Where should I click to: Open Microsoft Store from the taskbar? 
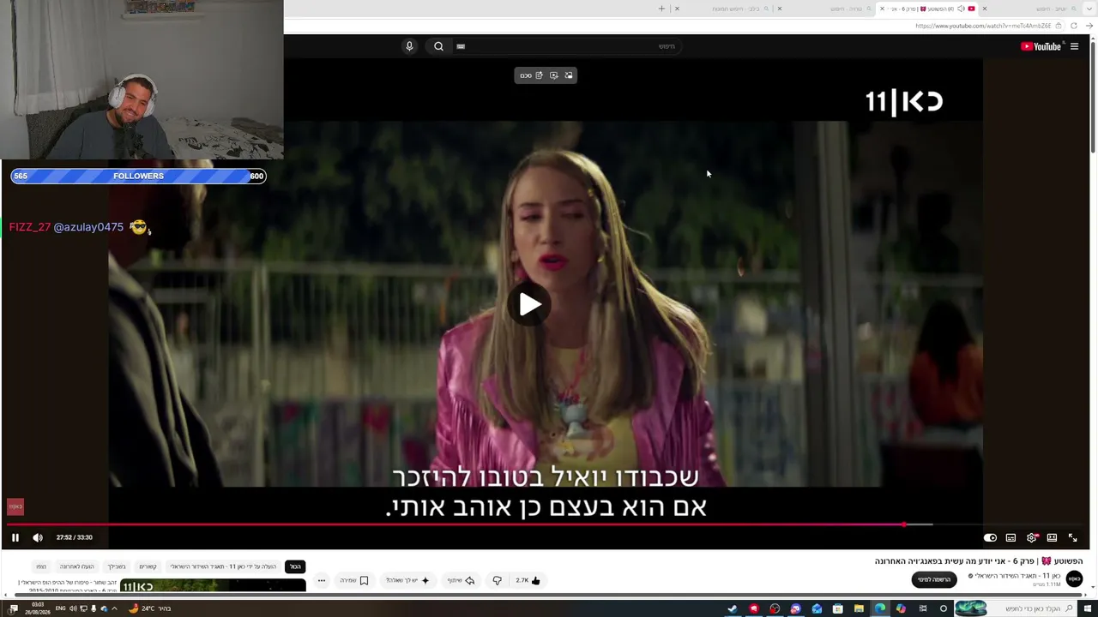pyautogui.click(x=838, y=609)
